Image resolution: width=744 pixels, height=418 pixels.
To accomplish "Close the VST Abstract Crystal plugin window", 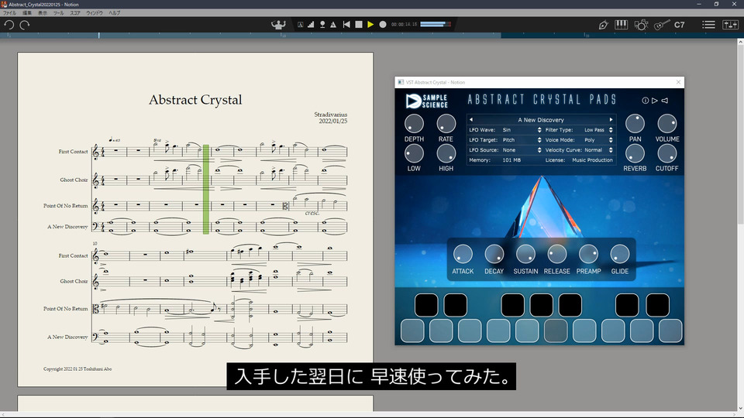I will click(678, 82).
